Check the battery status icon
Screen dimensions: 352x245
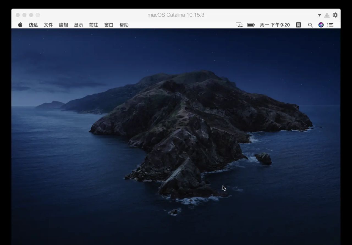(251, 25)
